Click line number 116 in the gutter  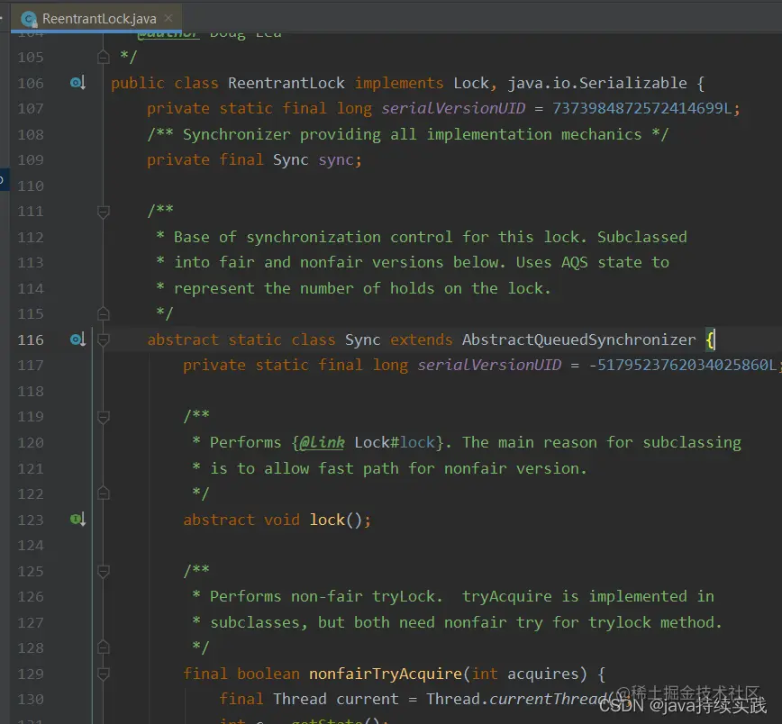(31, 339)
